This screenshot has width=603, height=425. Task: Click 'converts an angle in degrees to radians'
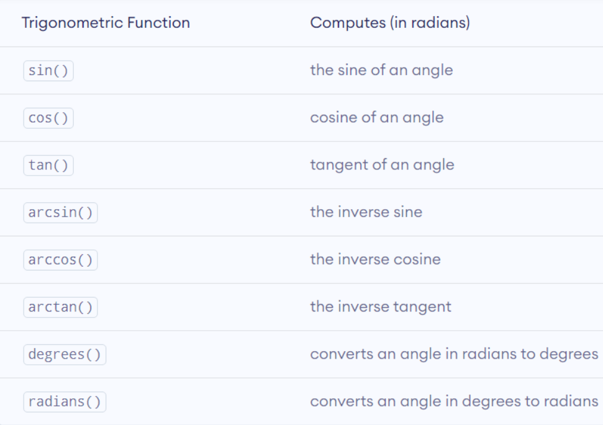(x=454, y=401)
